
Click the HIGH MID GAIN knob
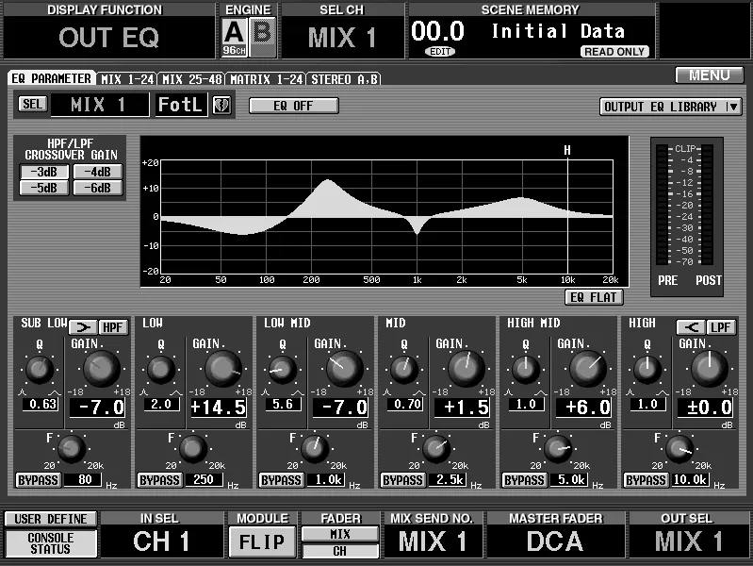click(587, 368)
